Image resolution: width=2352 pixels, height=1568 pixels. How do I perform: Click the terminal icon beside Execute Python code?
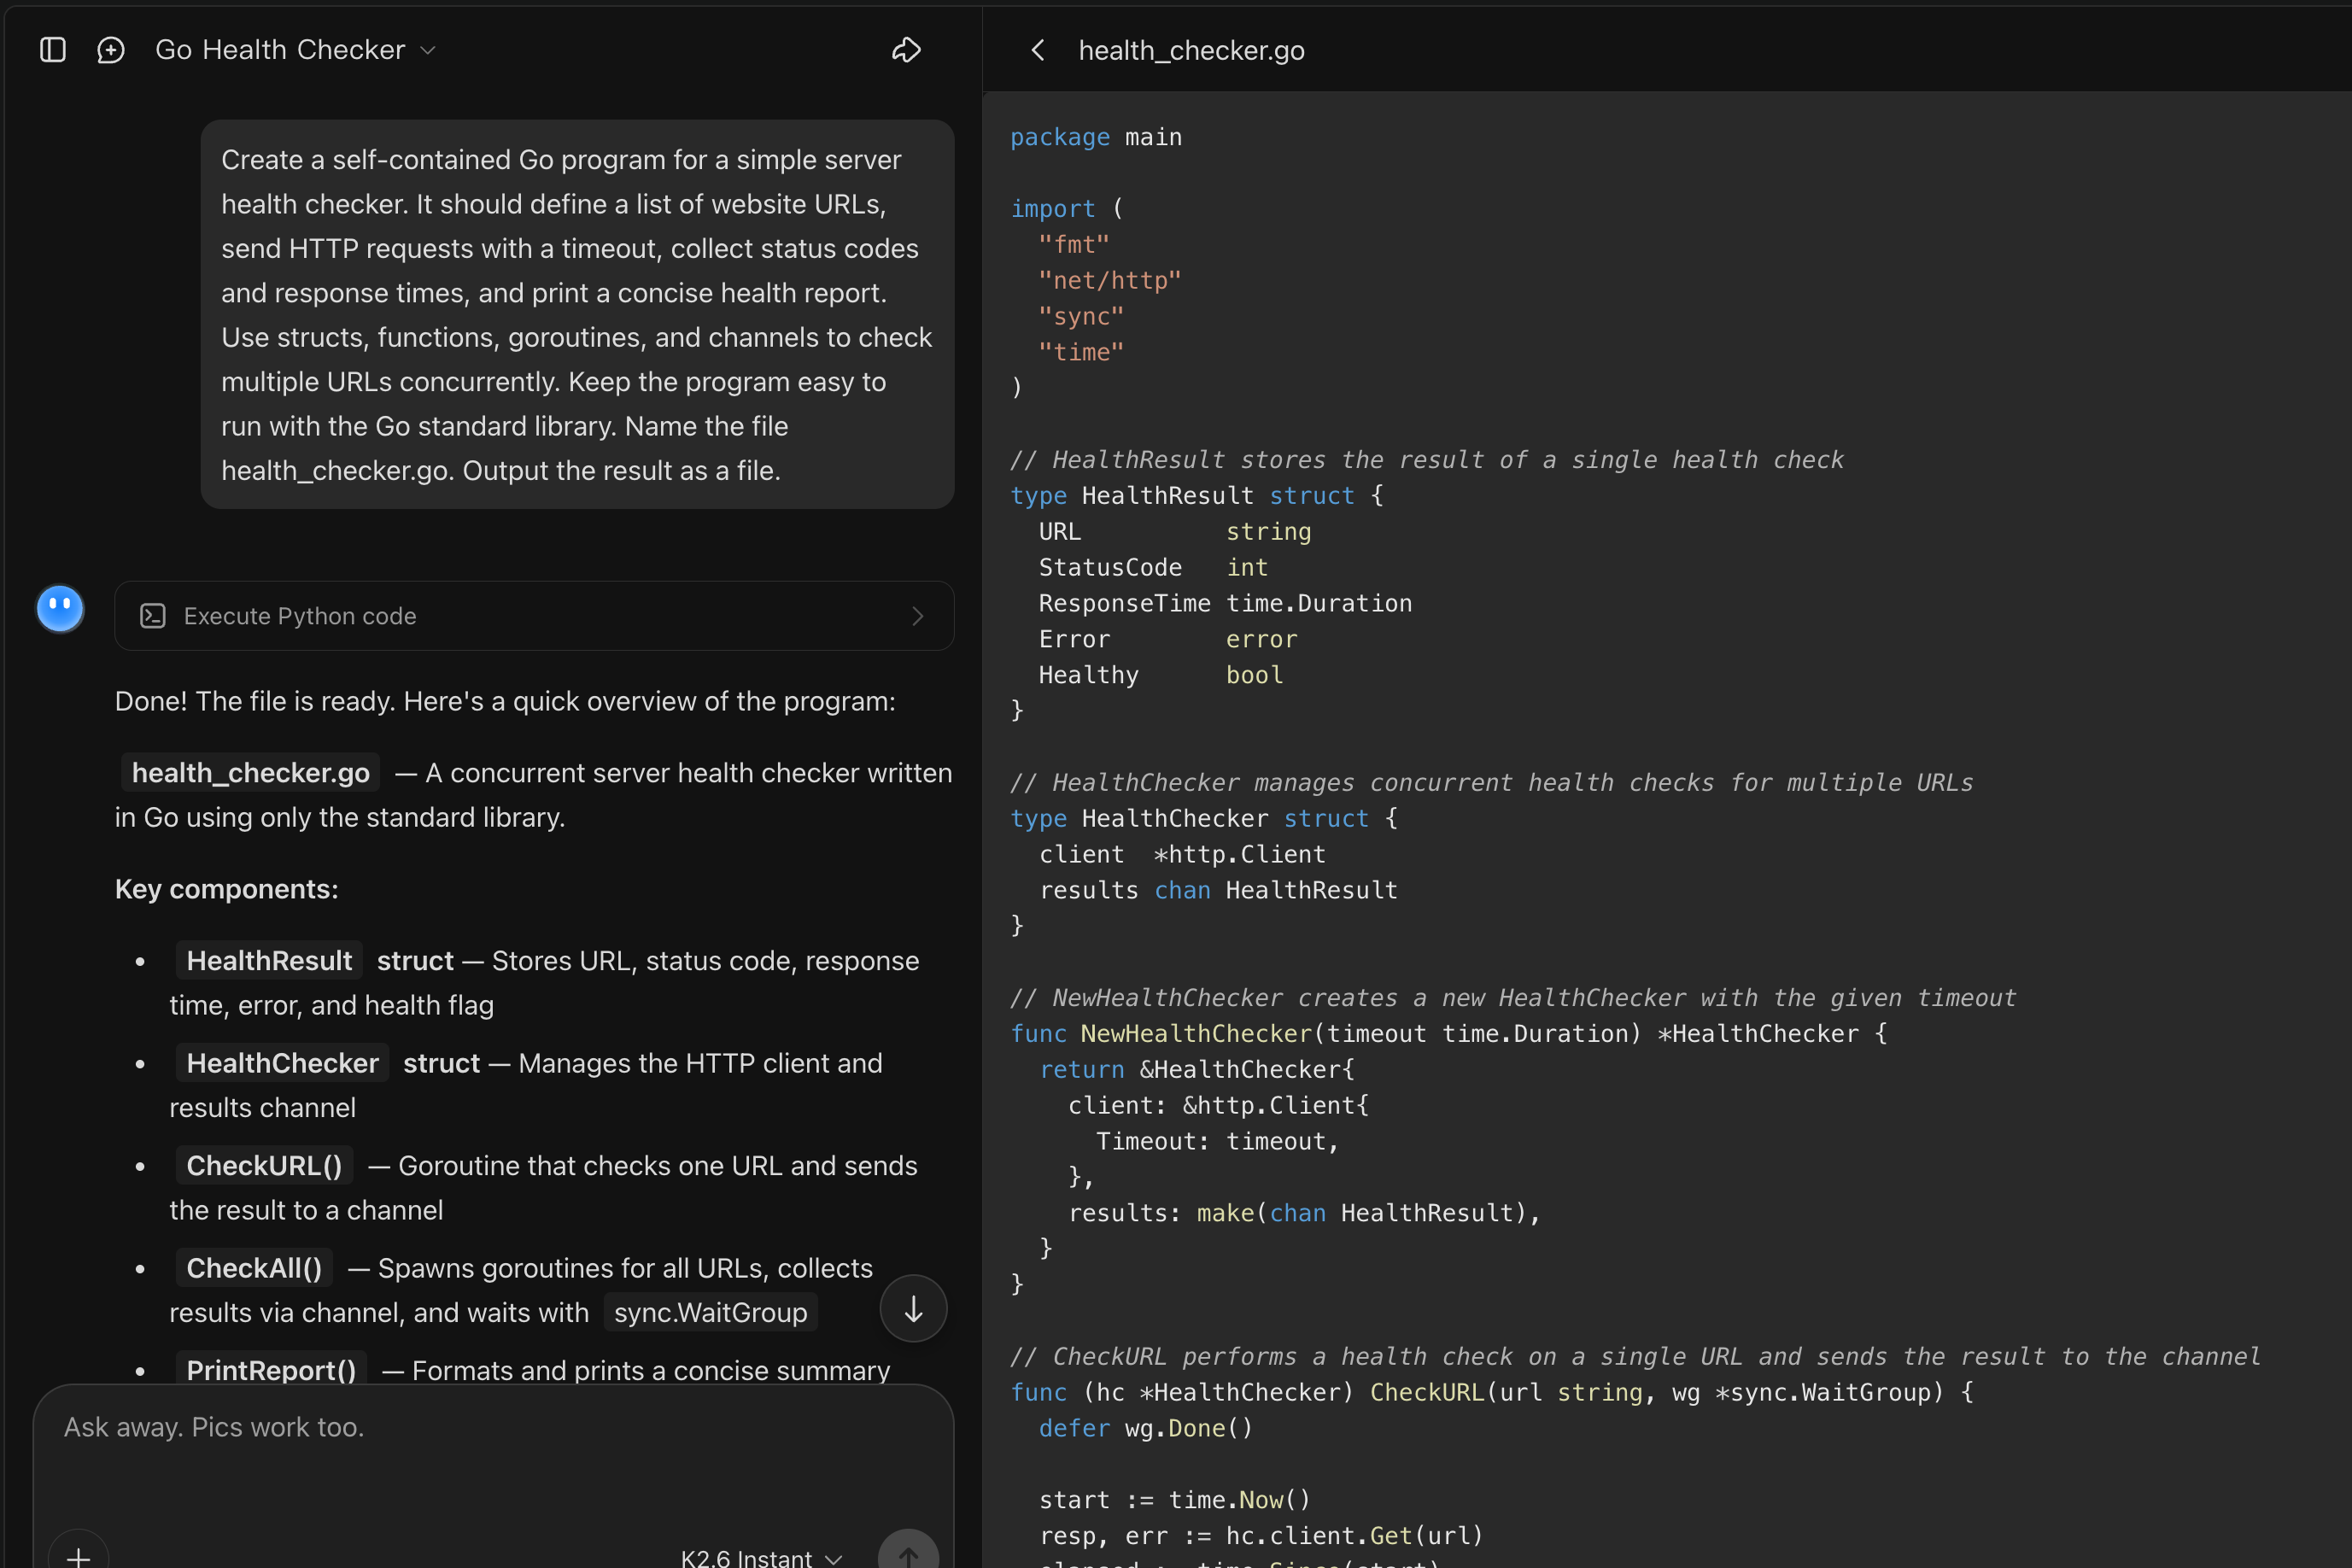[x=153, y=616]
